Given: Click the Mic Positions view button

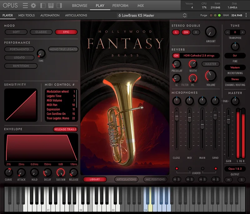Looking at the screenshot, I should [x=155, y=179].
